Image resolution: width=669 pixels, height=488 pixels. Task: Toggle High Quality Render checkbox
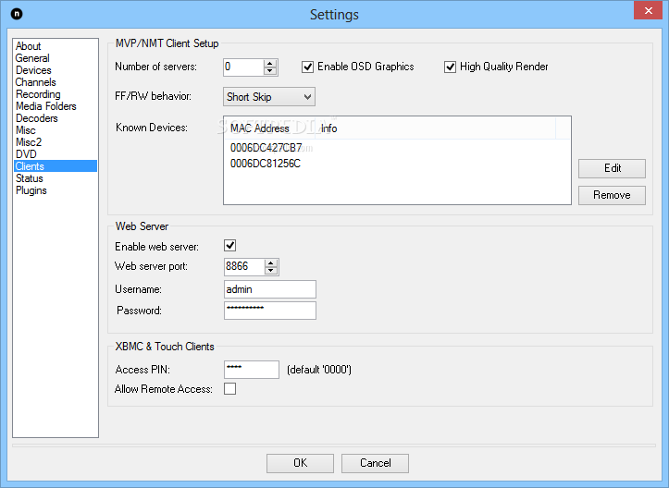point(450,67)
